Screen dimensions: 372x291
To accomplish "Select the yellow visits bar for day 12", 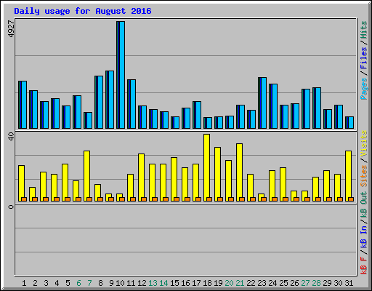I will coord(142,178).
